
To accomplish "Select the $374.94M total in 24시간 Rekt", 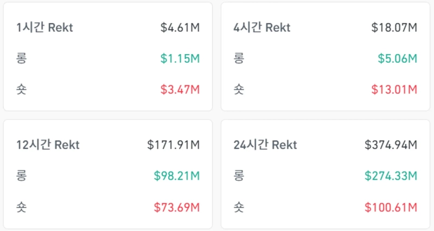I will tap(391, 145).
